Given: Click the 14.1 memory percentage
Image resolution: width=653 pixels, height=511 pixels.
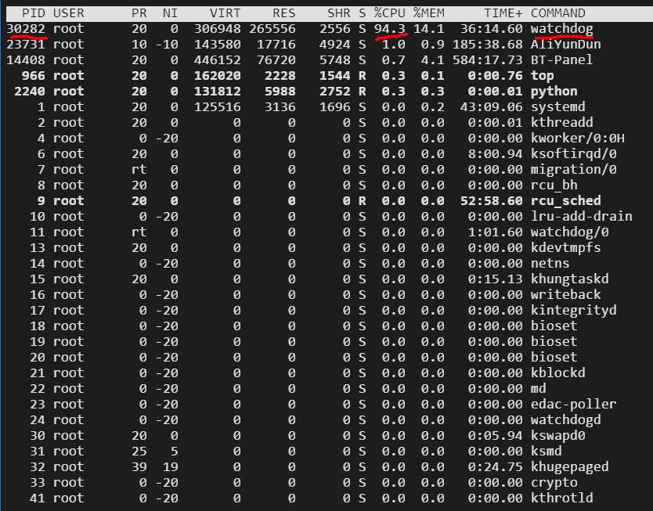Looking at the screenshot, I should pyautogui.click(x=428, y=29).
